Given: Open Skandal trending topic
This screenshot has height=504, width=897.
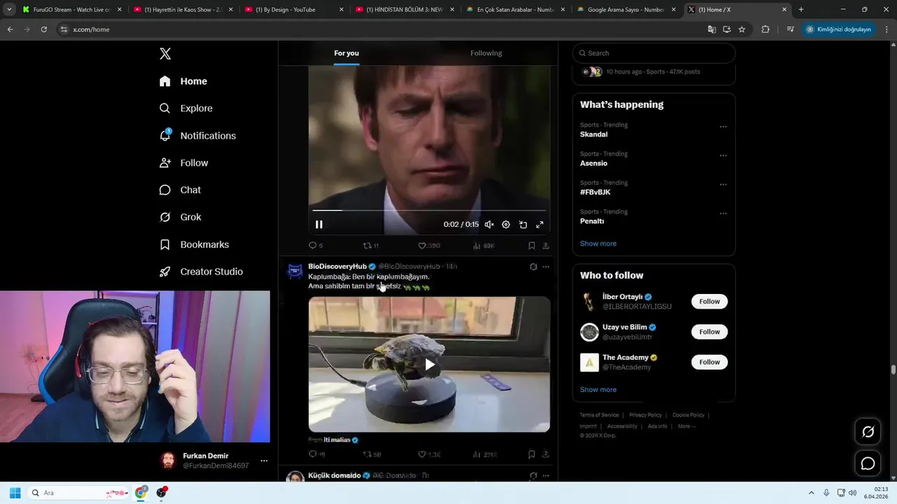Looking at the screenshot, I should tap(594, 134).
